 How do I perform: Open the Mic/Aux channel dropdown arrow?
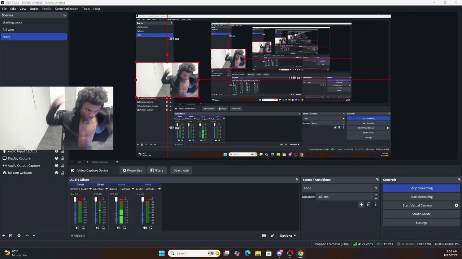(x=106, y=189)
